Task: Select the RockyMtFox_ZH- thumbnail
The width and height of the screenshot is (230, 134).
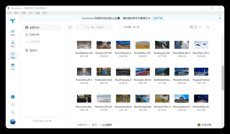Action: (143, 45)
